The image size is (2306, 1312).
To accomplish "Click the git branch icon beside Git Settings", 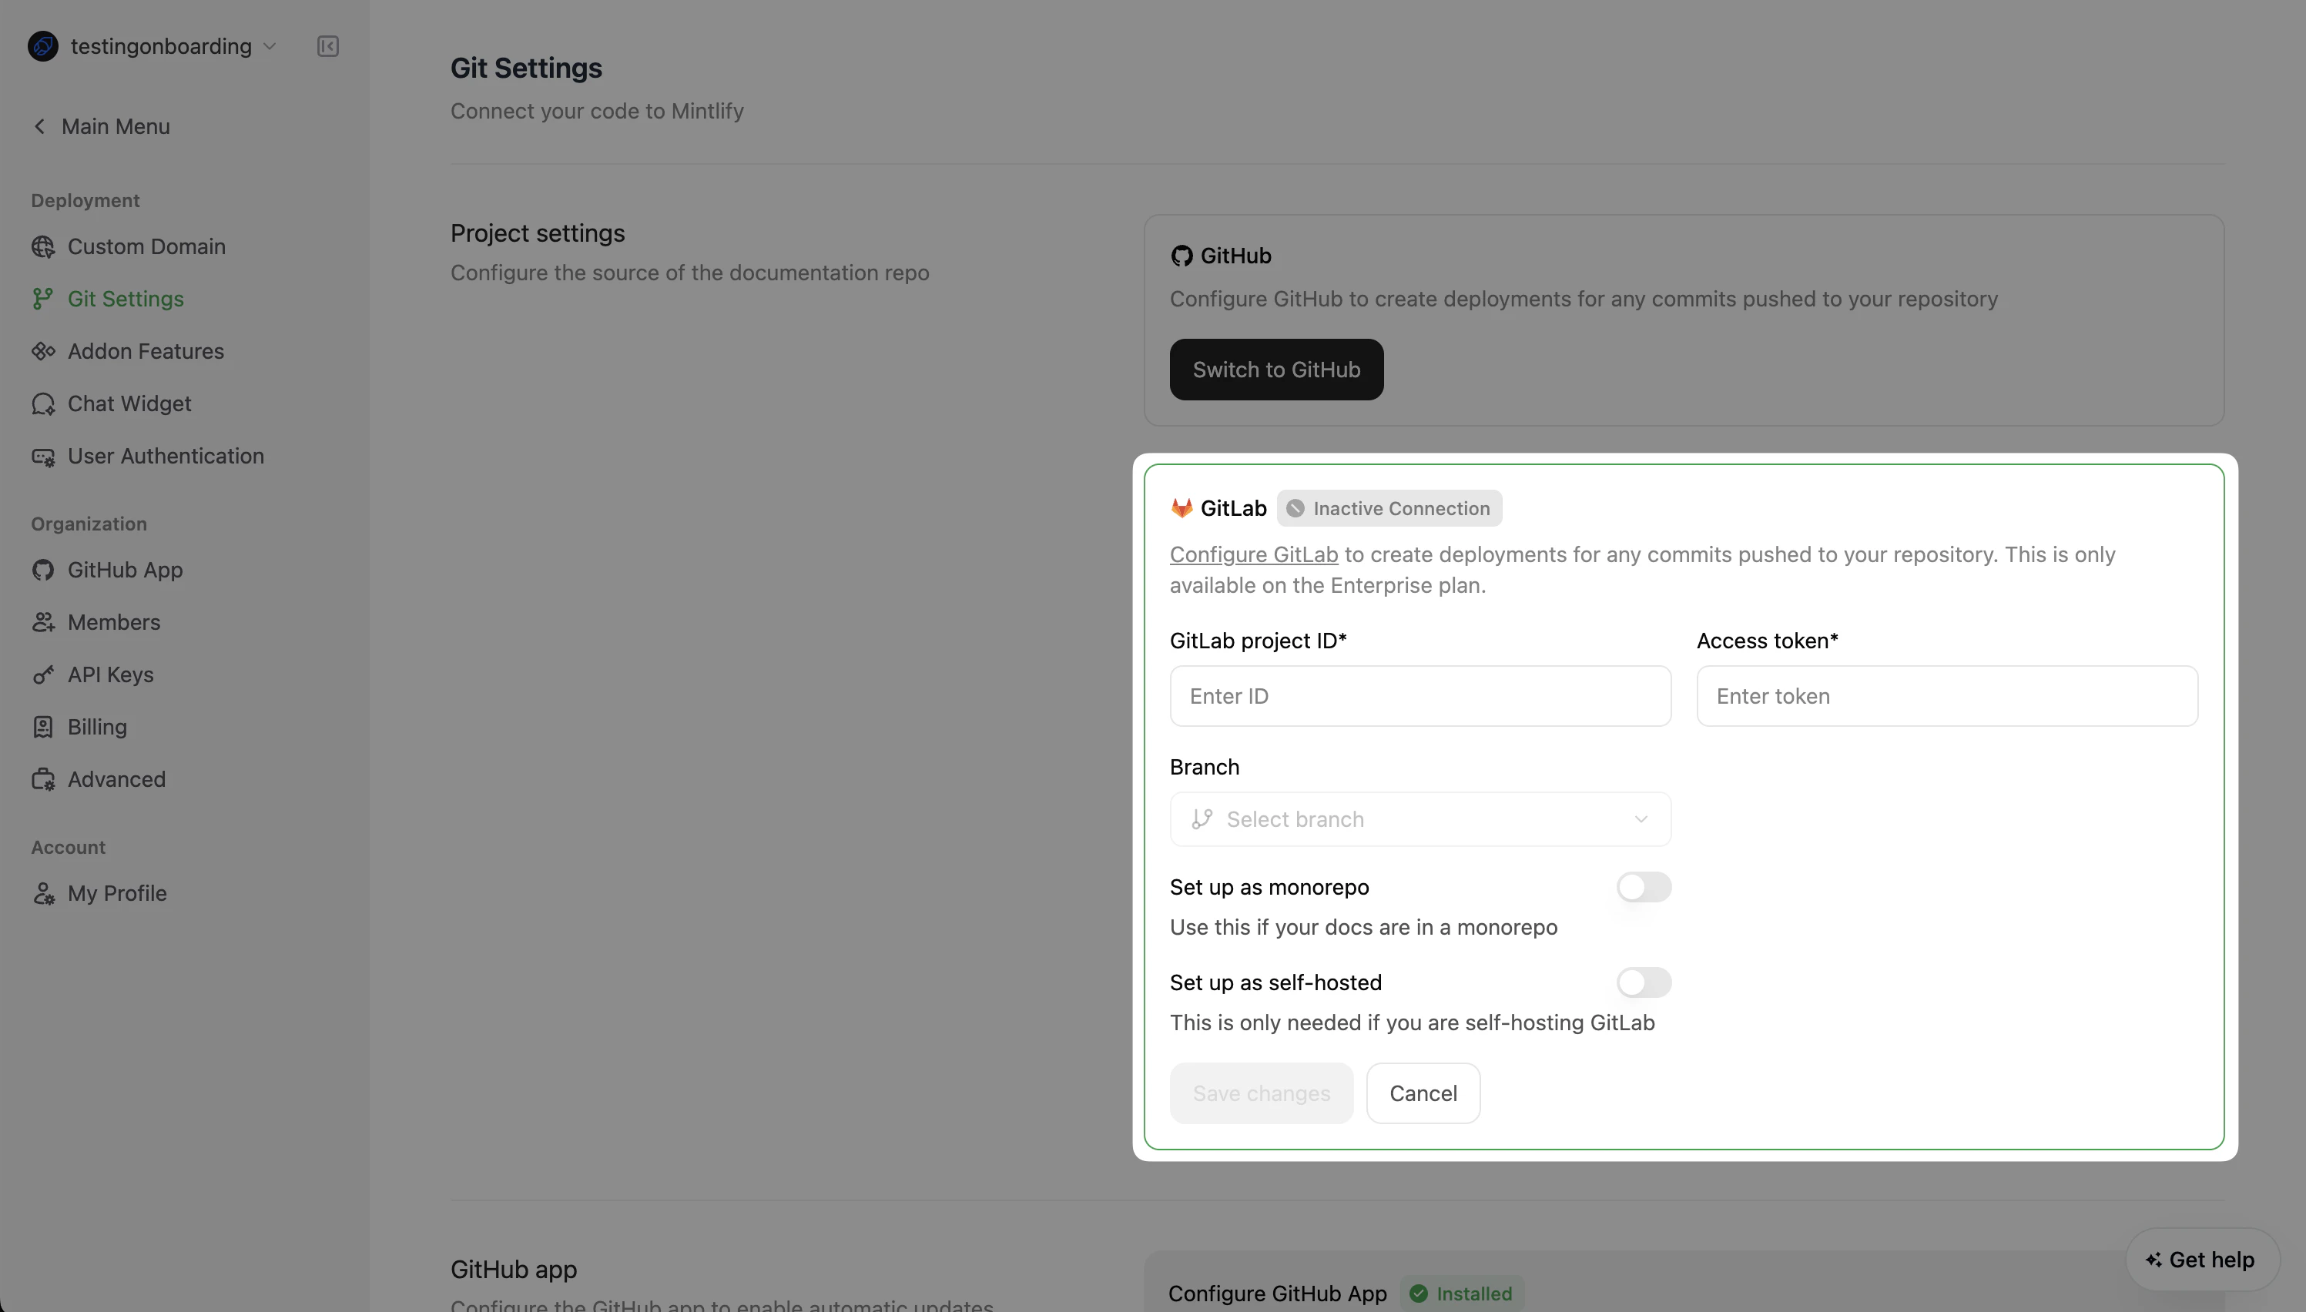I will [x=42, y=298].
